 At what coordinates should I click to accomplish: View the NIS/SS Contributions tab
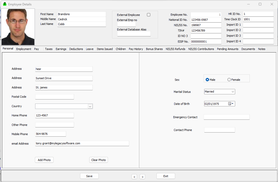coord(201,49)
